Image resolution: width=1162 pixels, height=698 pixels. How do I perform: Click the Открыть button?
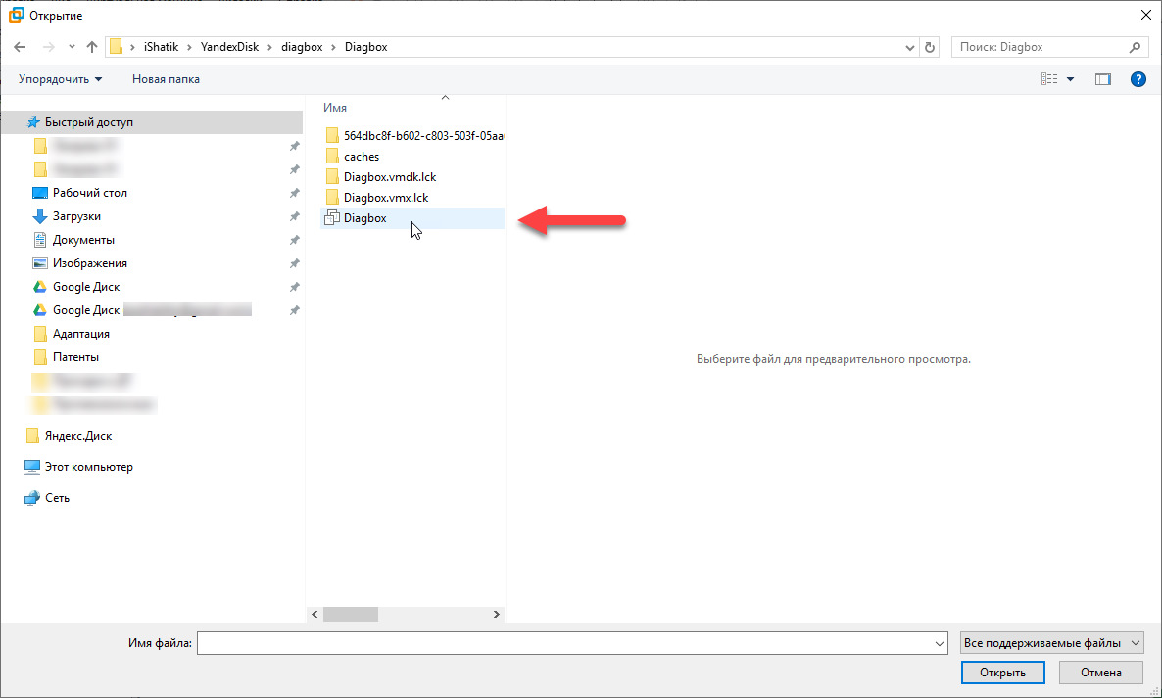click(1002, 673)
